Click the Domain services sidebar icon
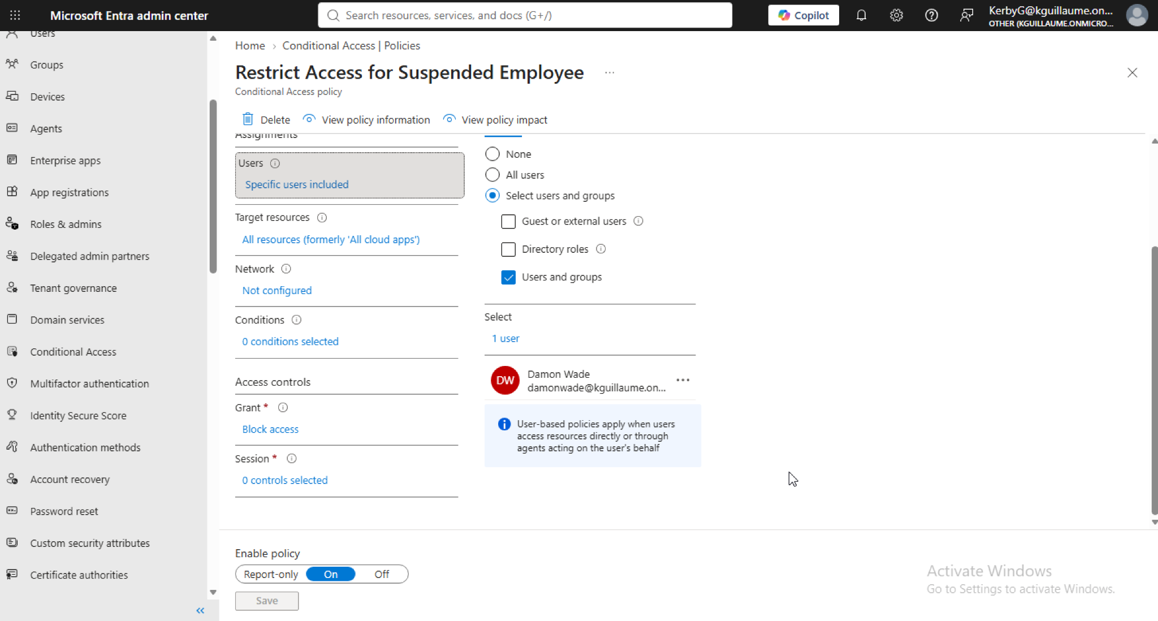The height and width of the screenshot is (621, 1158). tap(12, 319)
